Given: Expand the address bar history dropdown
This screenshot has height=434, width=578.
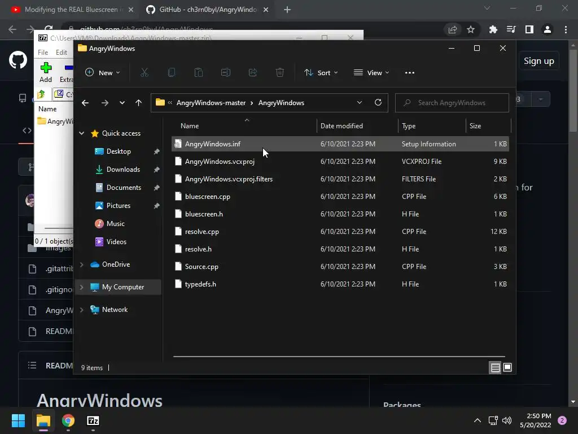Looking at the screenshot, I should (x=360, y=103).
